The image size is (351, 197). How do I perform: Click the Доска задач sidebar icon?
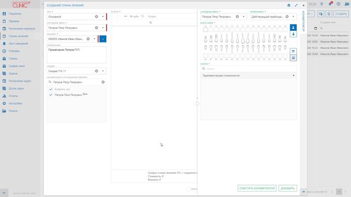coord(4,89)
